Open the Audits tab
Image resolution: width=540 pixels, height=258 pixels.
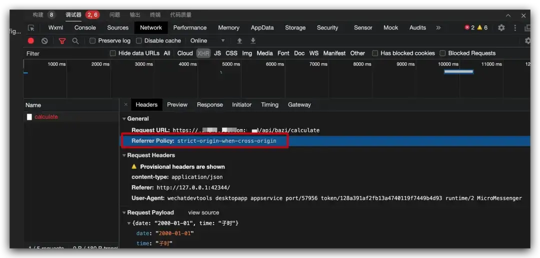point(417,28)
